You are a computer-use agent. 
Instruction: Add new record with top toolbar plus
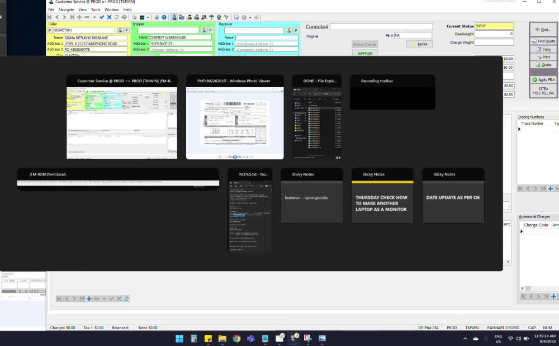tap(79, 17)
